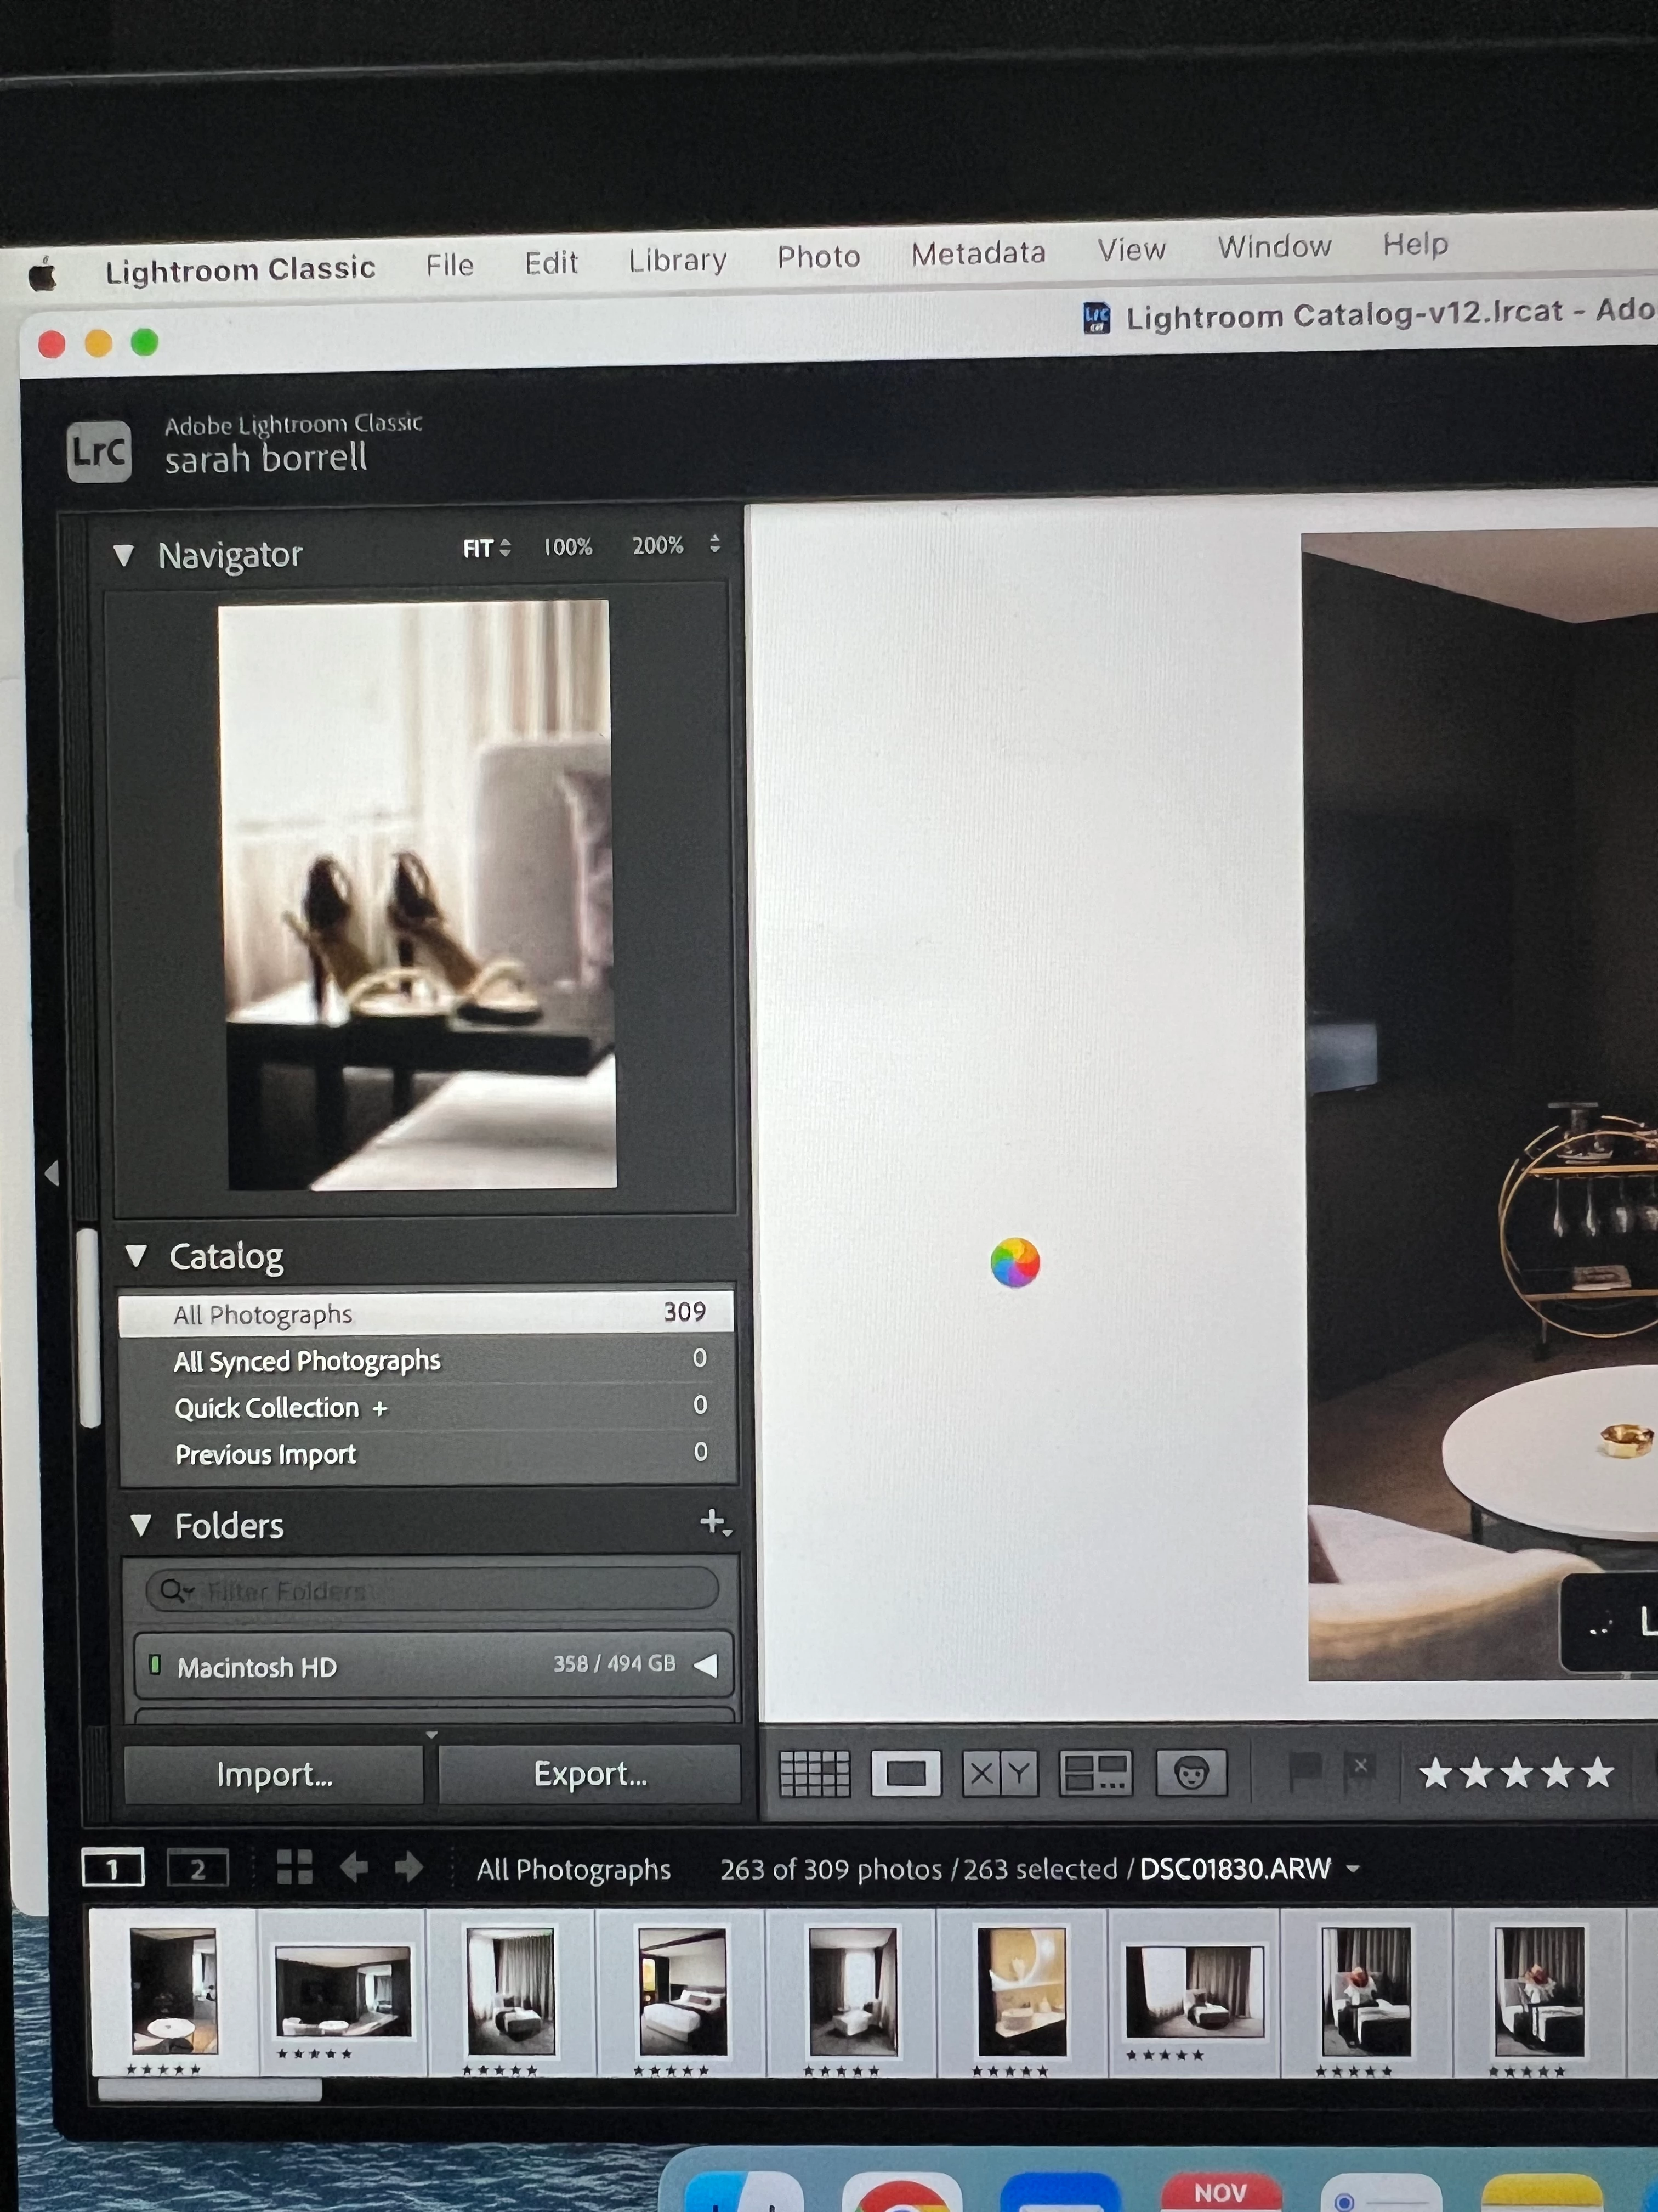
Task: Go back with the left arrow in filmstrip bar
Action: coord(354,1867)
